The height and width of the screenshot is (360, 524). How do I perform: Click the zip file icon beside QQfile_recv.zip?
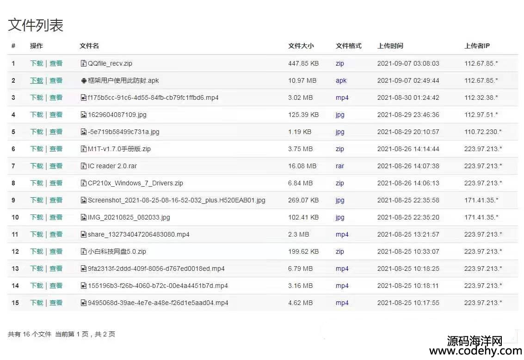(84, 63)
